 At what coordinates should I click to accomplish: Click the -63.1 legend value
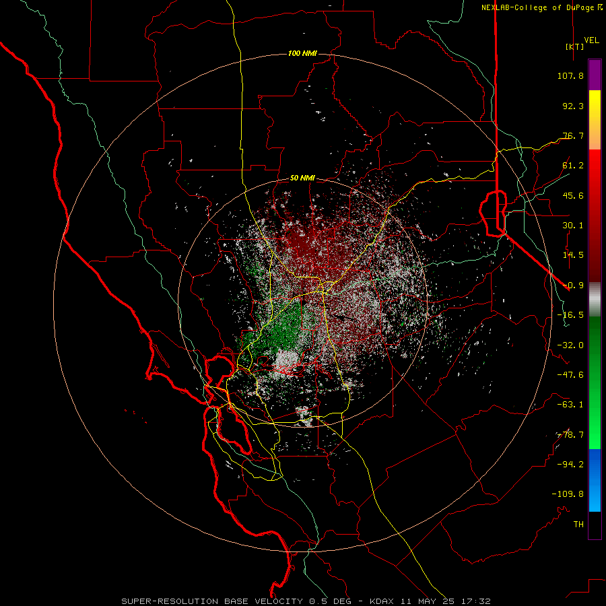(570, 405)
